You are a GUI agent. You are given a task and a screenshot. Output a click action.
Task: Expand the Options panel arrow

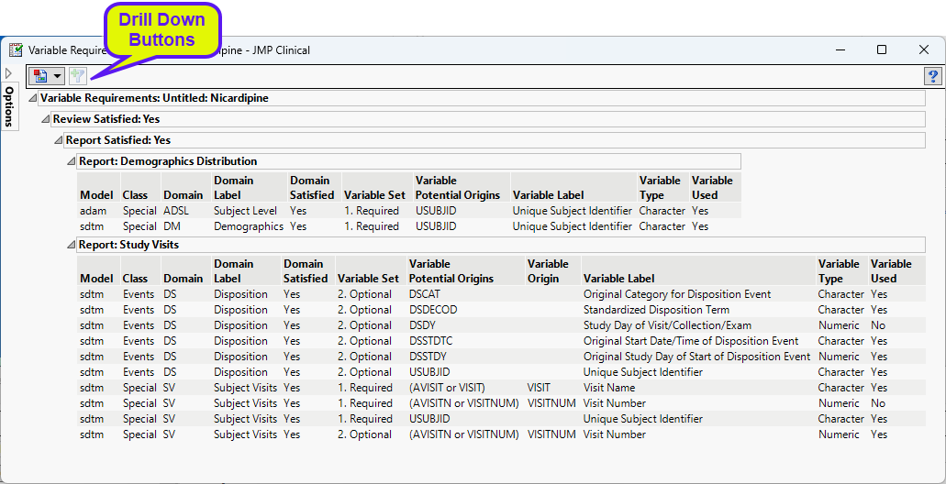point(8,72)
